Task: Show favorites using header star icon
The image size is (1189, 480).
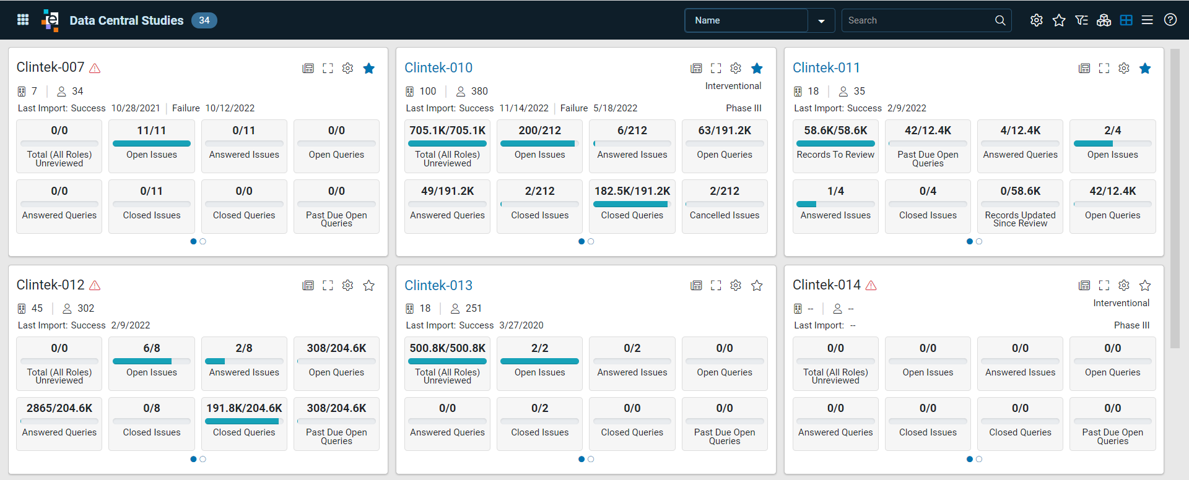Action: (x=1059, y=20)
